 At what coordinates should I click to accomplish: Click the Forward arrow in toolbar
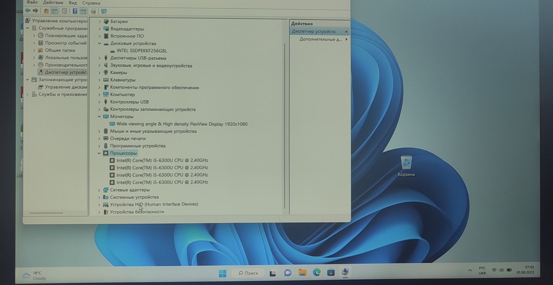(36, 11)
